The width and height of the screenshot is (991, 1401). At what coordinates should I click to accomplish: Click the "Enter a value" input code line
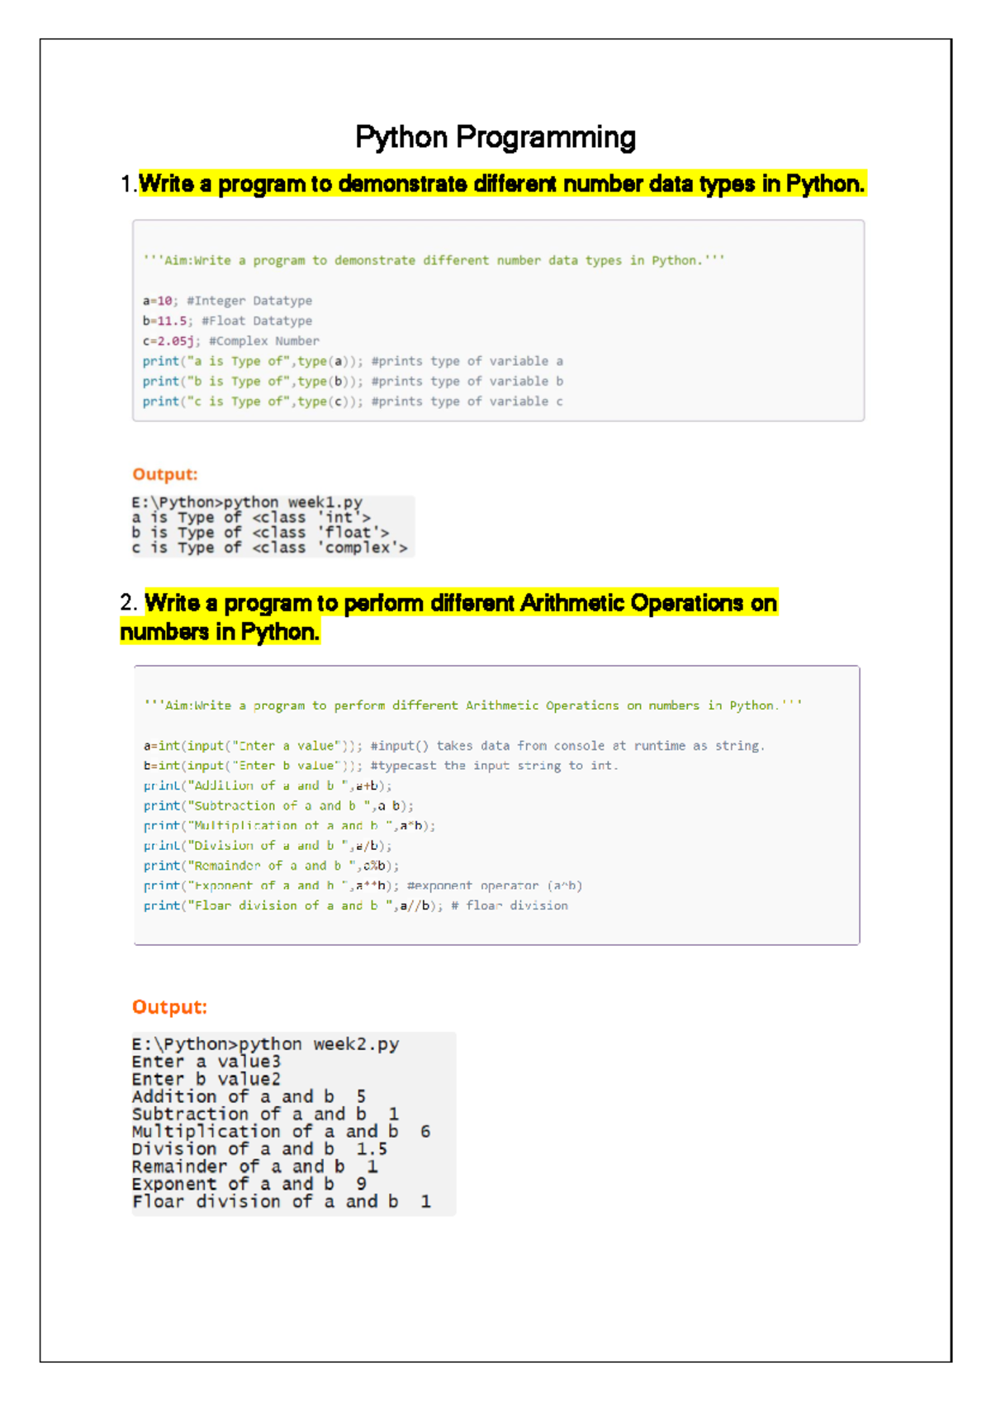pos(453,746)
